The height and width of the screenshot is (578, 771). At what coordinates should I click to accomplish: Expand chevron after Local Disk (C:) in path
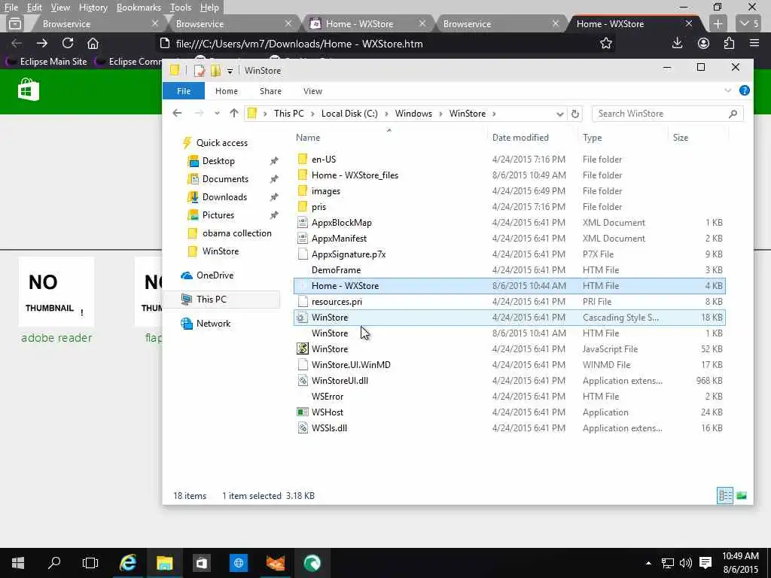point(386,114)
